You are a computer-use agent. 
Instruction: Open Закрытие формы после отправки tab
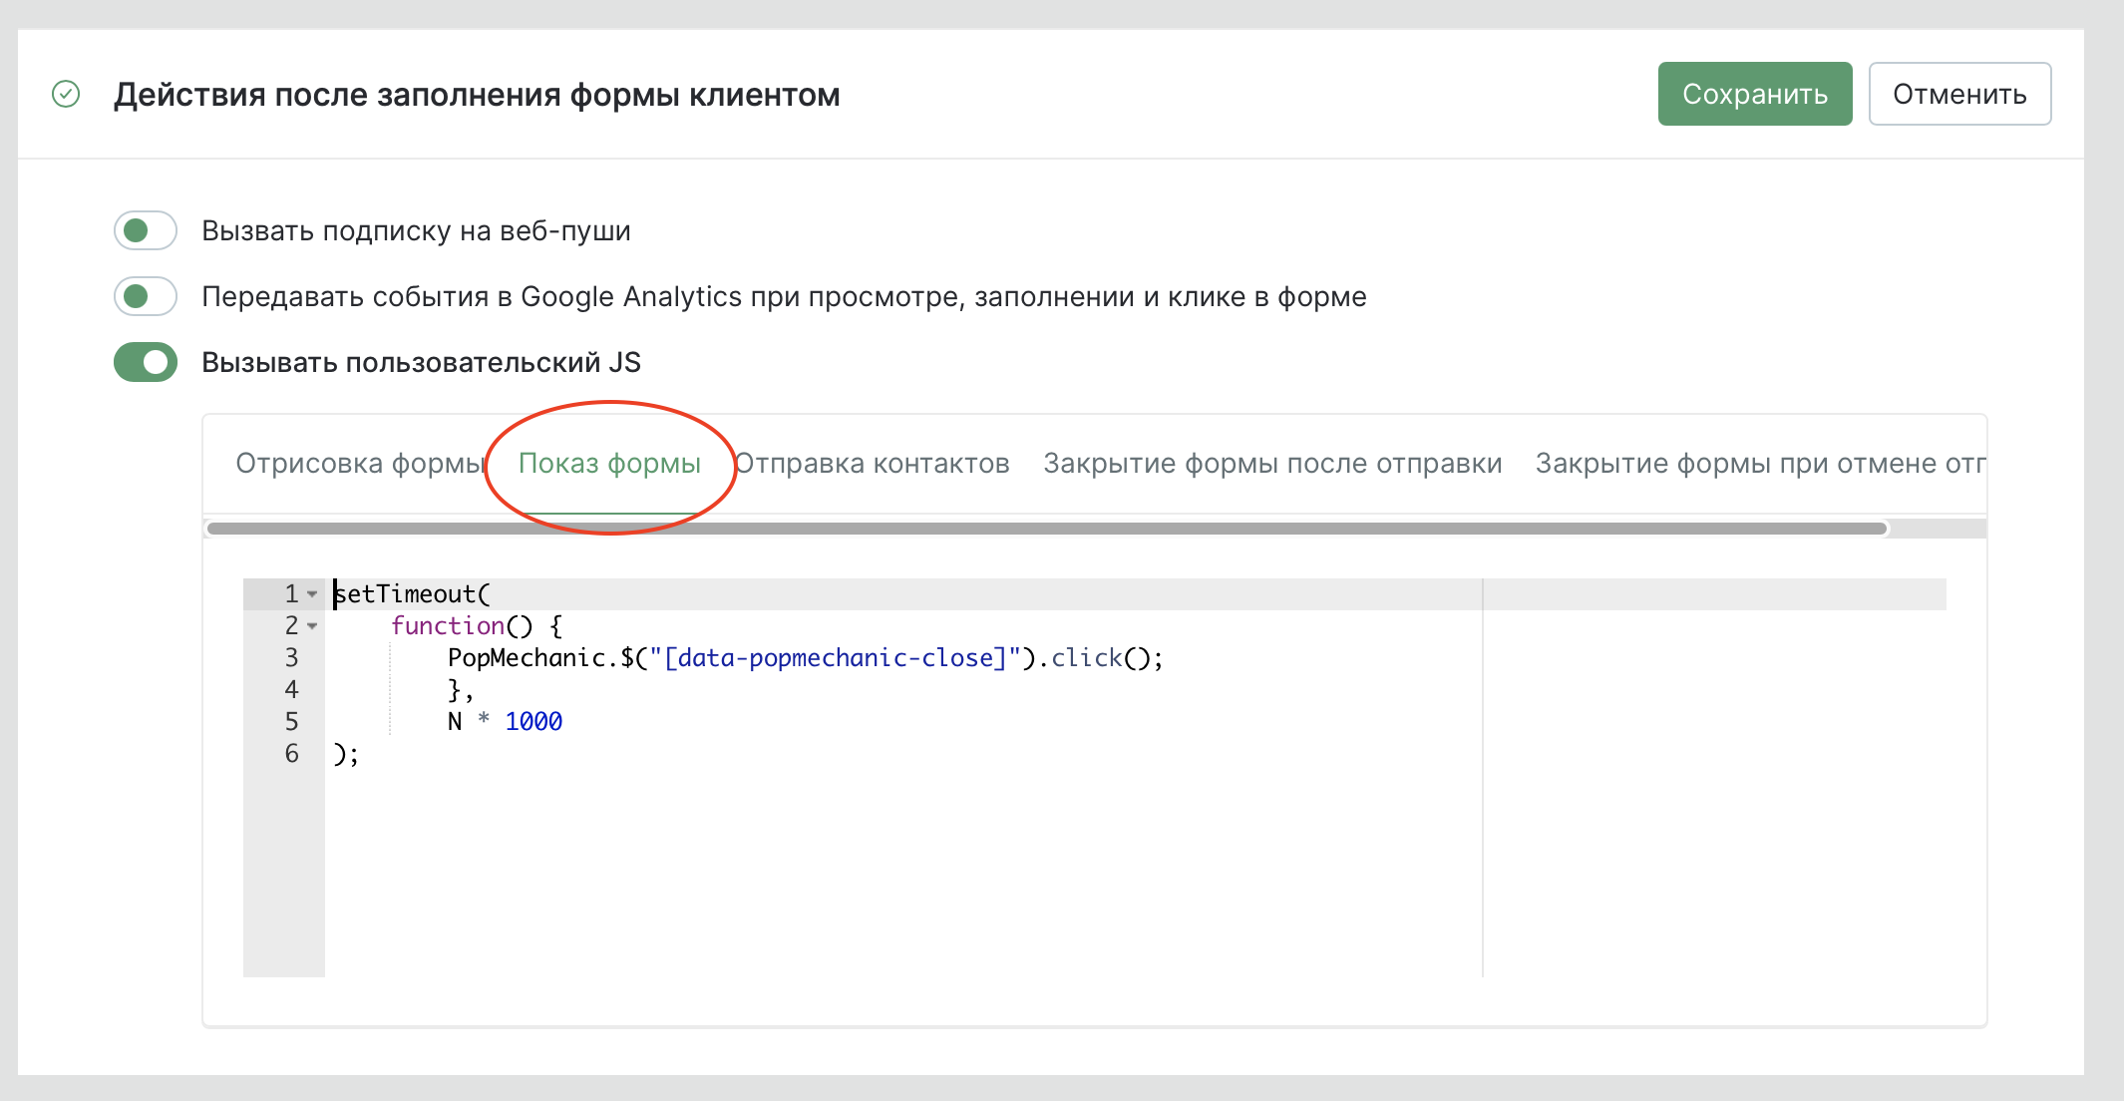(x=1272, y=464)
